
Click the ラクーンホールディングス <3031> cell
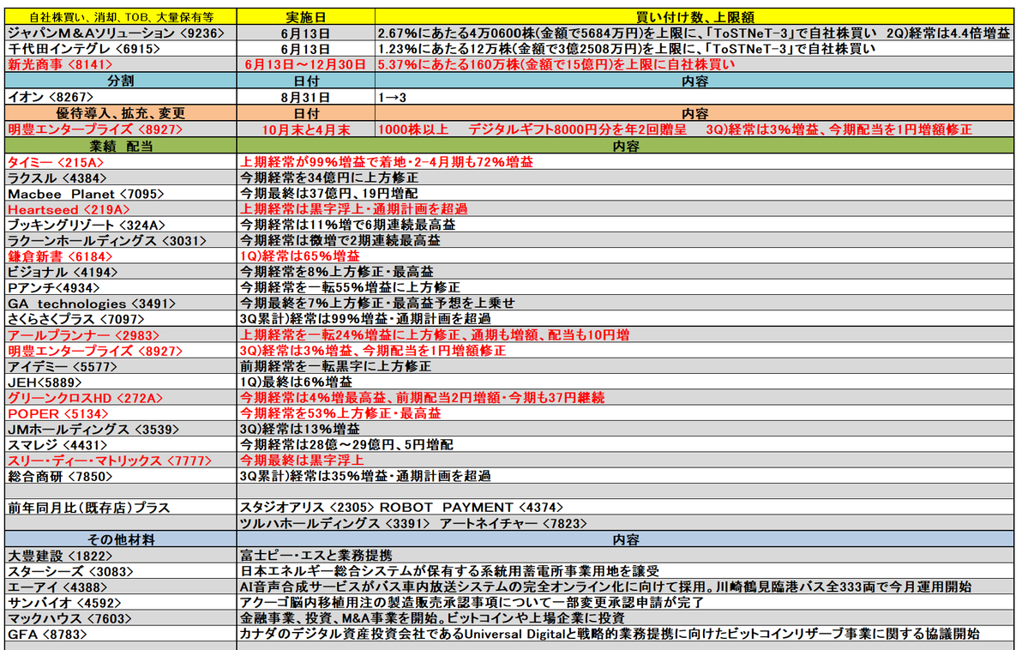[121, 241]
